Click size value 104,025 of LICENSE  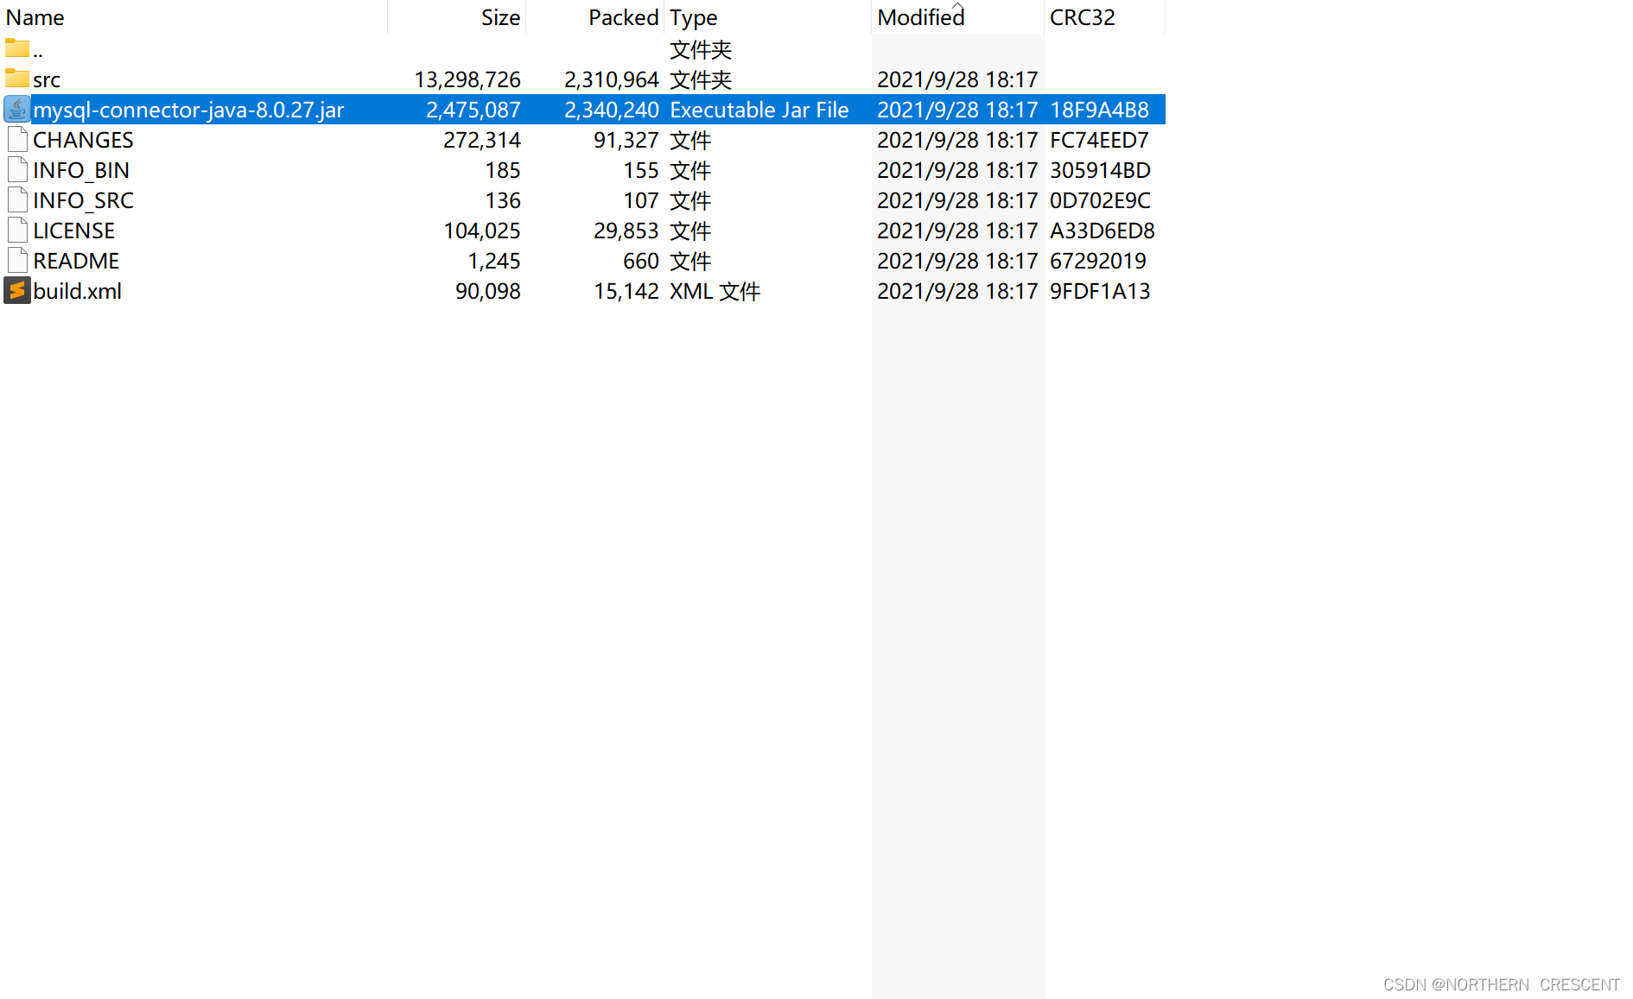pyautogui.click(x=482, y=231)
